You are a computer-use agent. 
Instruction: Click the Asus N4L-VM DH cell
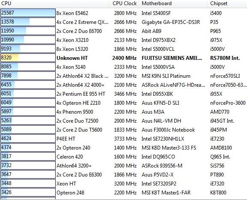coord(161,121)
